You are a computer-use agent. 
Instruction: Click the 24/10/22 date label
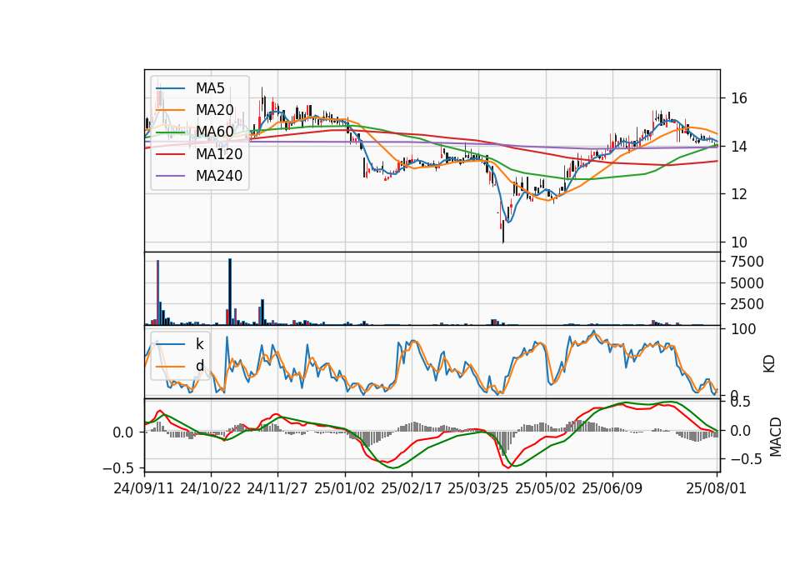coord(211,488)
